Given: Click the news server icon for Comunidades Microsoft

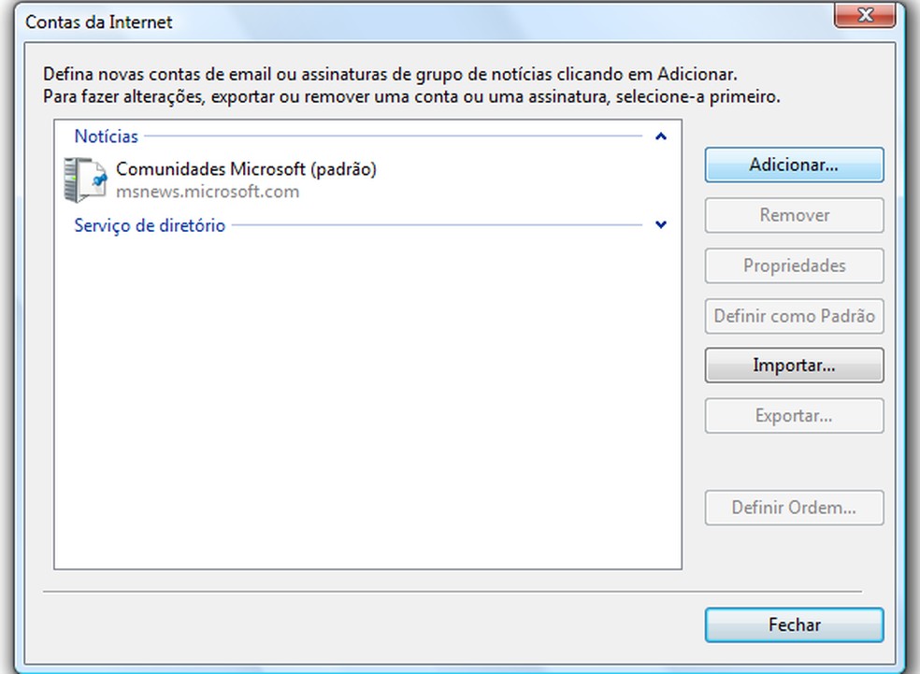Looking at the screenshot, I should click(82, 179).
